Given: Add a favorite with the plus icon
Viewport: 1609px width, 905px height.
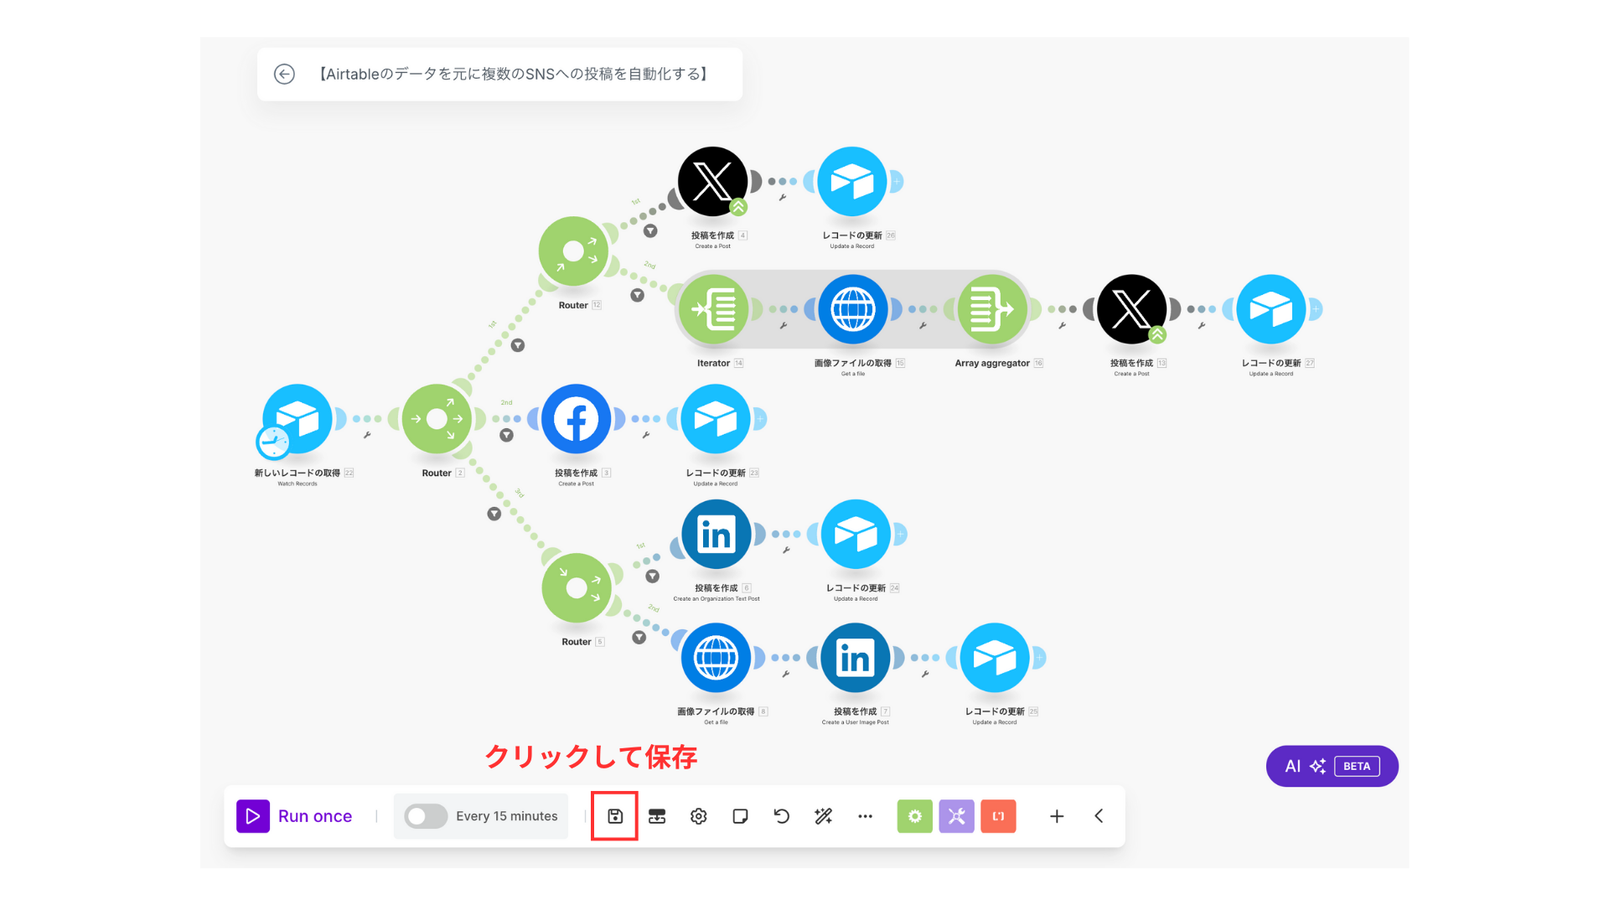Looking at the screenshot, I should pos(1057,816).
